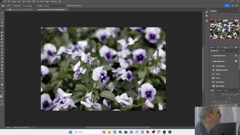Switch Single adjustments to grid view
The height and width of the screenshot is (135, 240).
(236, 61)
